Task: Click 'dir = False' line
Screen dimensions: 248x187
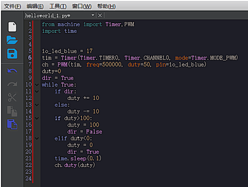Action: (85, 131)
